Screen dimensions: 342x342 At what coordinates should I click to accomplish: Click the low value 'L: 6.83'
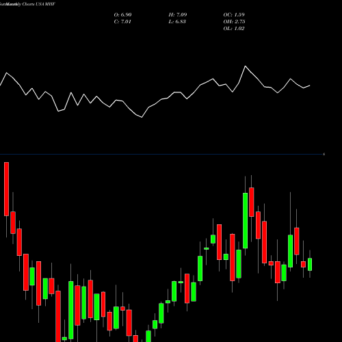pyautogui.click(x=177, y=21)
